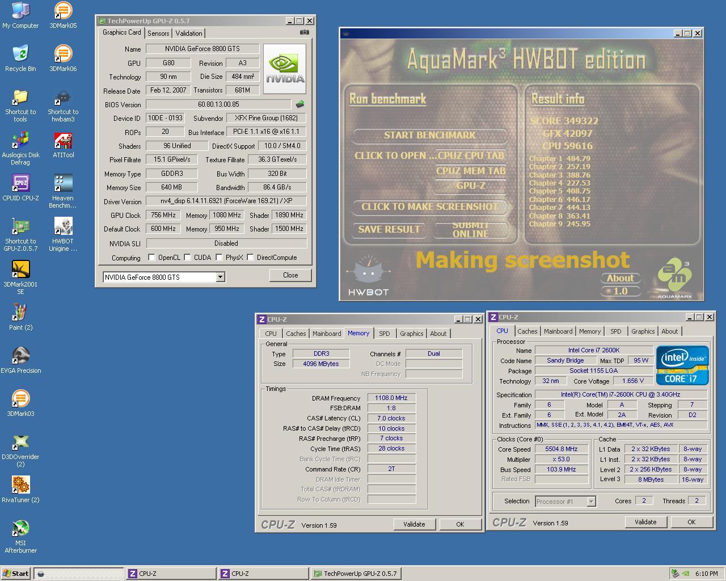Screen dimensions: 726x581
Task: Click OK in CPU tab CPU-Z window
Action: tap(691, 522)
